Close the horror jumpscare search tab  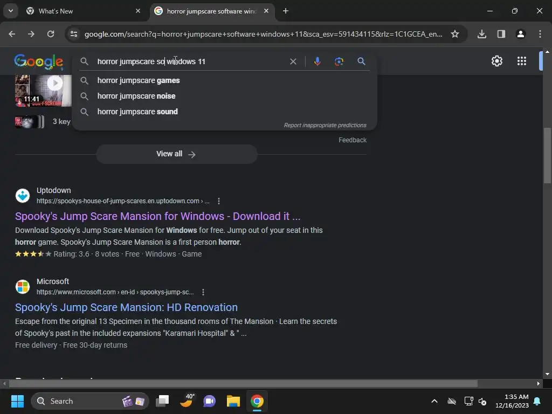point(266,11)
